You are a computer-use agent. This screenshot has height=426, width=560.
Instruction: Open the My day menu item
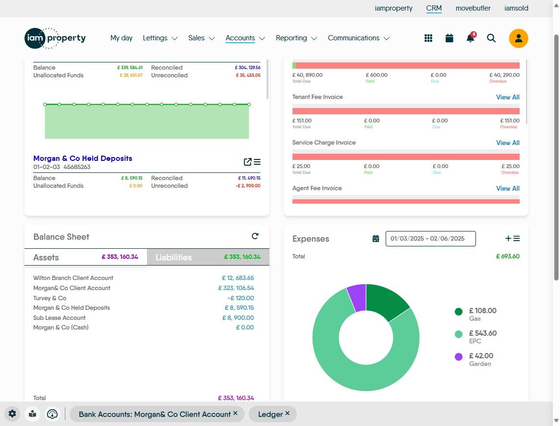121,38
